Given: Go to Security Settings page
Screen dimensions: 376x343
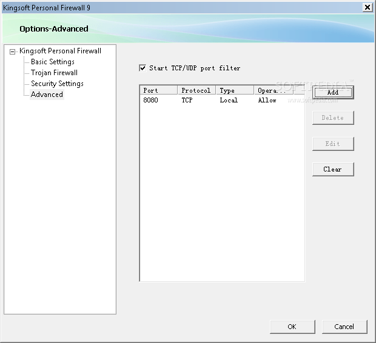Looking at the screenshot, I should click(x=57, y=84).
